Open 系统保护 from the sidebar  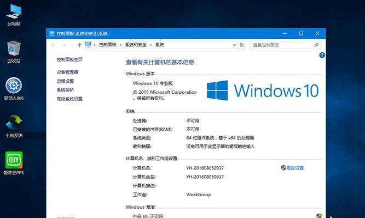(65, 90)
